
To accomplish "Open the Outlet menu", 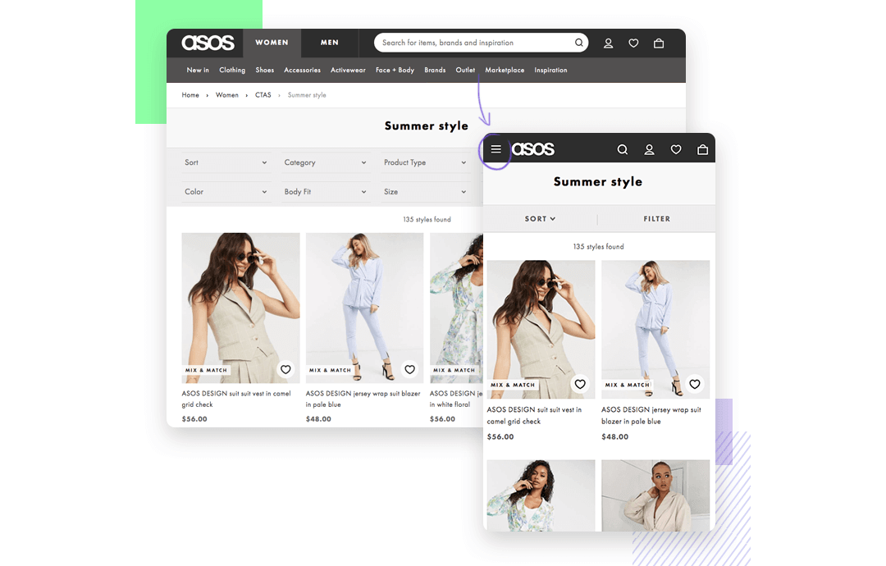I will 465,70.
